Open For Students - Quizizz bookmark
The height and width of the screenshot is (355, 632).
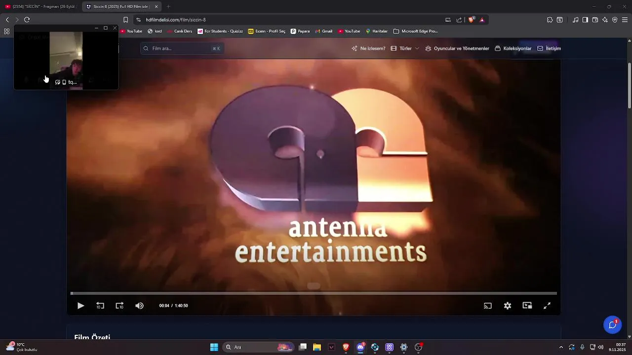click(x=220, y=31)
